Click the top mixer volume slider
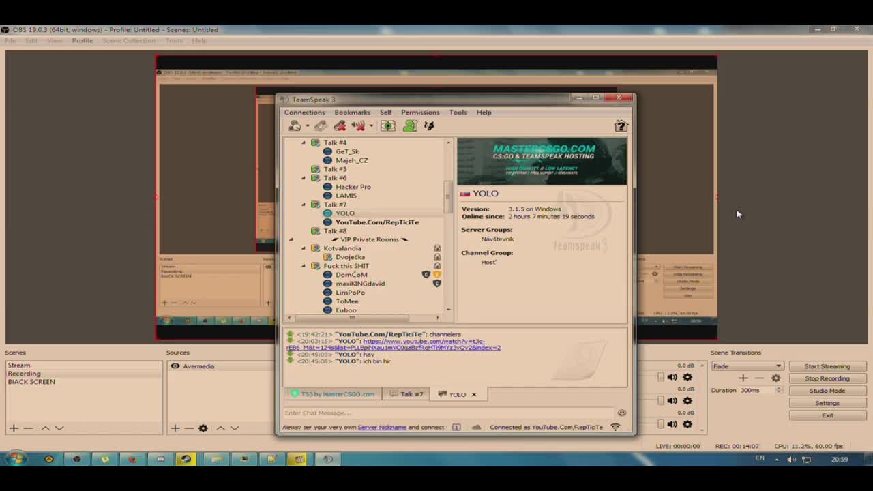The height and width of the screenshot is (491, 873). tap(660, 377)
